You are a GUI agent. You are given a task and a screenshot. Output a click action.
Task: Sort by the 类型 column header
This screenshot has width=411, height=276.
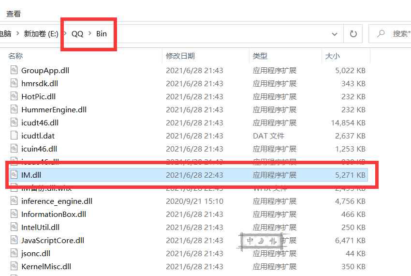pos(260,56)
